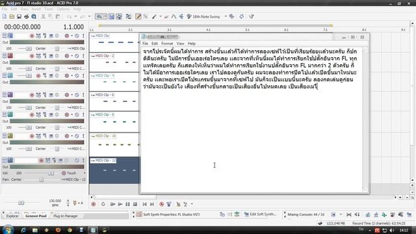
Task: Click the 00:00:00.000 time display
Action: tap(22, 27)
